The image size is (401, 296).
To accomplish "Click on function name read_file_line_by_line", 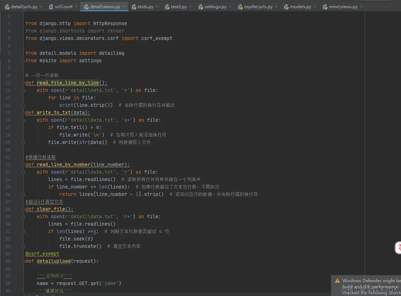I will (68, 83).
